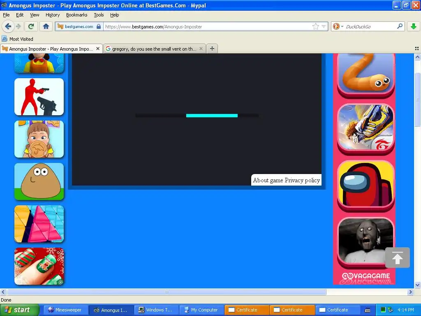Open the dalgona cookie girl game
Screen dimensions: 421x316
tap(39, 139)
